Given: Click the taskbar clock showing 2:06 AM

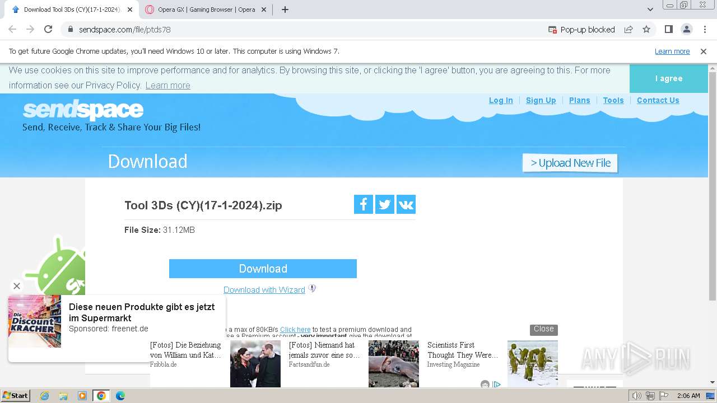Looking at the screenshot, I should point(688,396).
